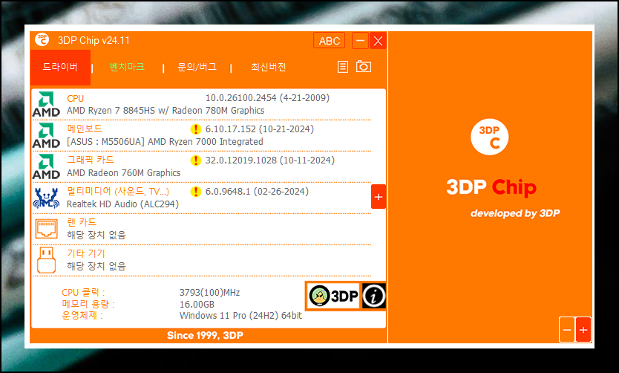Click the [ASUS : M5506UA] motherboard text
The width and height of the screenshot is (619, 373).
[165, 142]
